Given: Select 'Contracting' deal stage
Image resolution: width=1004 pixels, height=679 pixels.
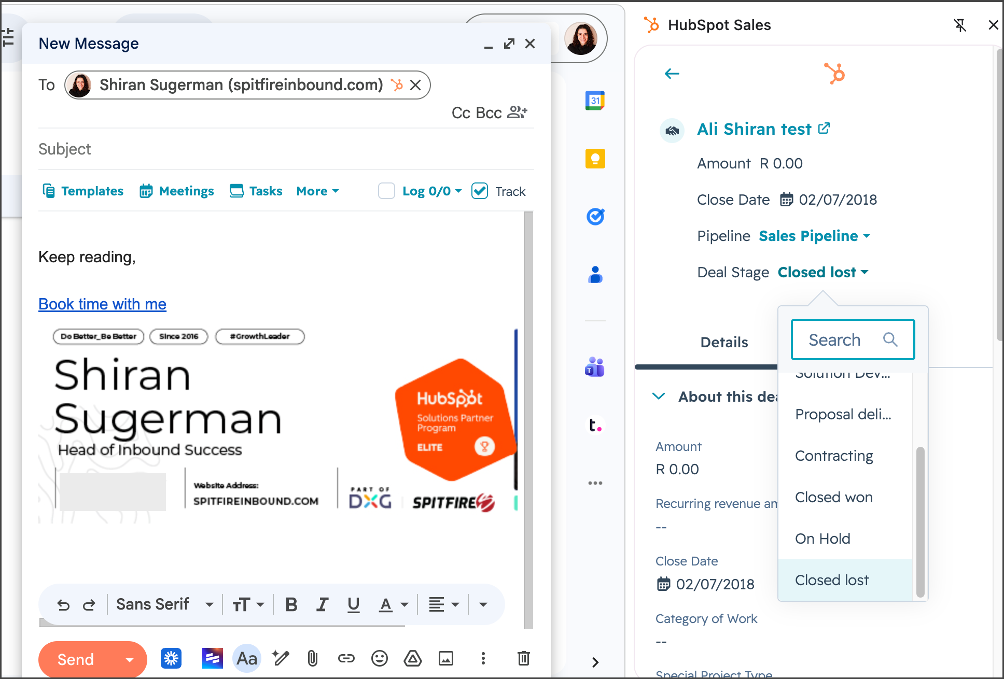Looking at the screenshot, I should pyautogui.click(x=845, y=456).
